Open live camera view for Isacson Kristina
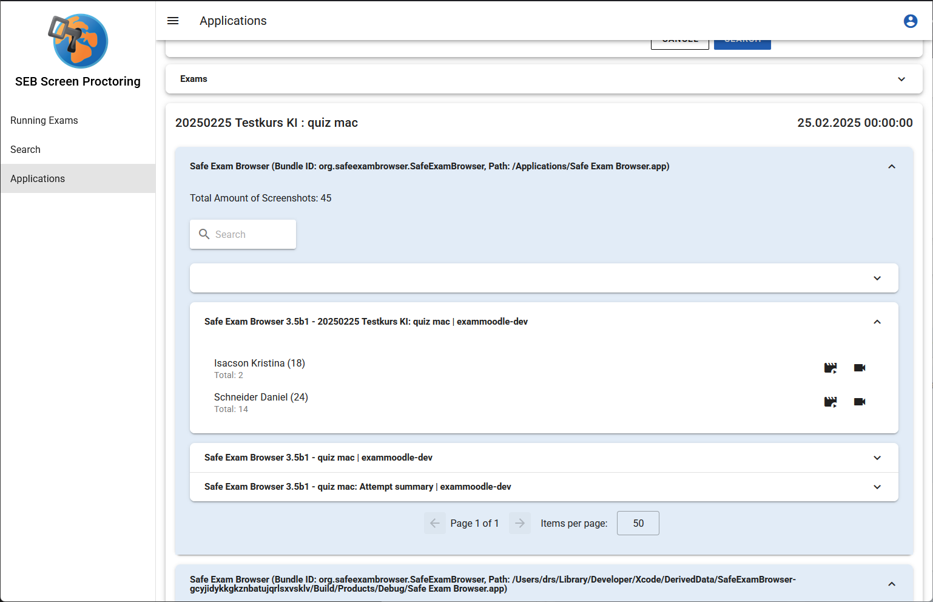 pos(860,368)
